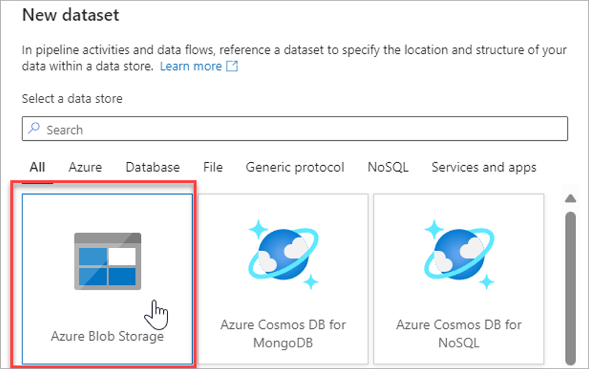Image resolution: width=589 pixels, height=369 pixels.
Task: Select the File tab
Action: click(x=213, y=167)
